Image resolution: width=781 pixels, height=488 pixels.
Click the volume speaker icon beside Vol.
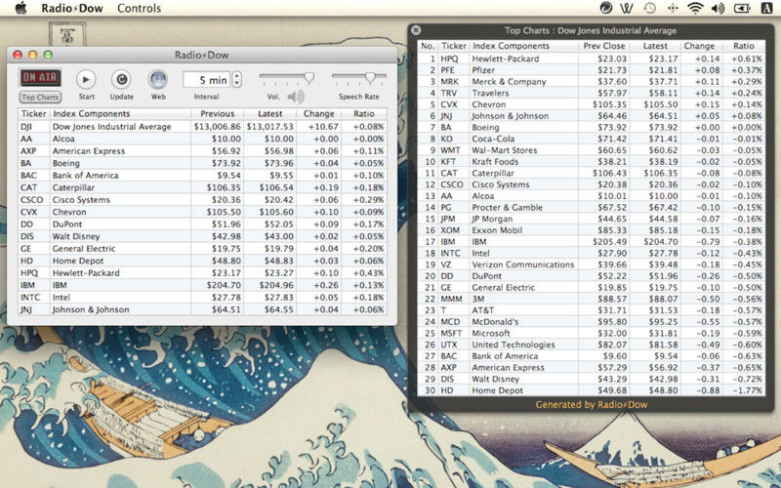[296, 97]
